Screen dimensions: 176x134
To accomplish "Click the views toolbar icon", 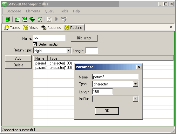I will [x=25, y=19].
